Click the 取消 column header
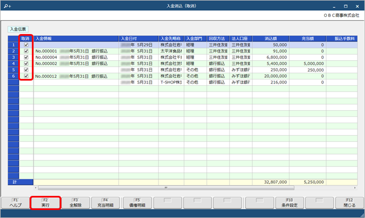This screenshot has height=218, width=365. [26, 39]
